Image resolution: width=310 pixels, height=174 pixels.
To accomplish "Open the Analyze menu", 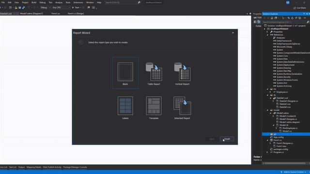I will coord(59,2).
